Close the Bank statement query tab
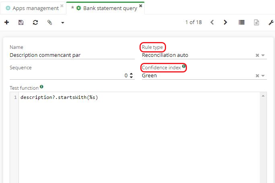Viewport: 275px width, 183px height. coord(140,6)
